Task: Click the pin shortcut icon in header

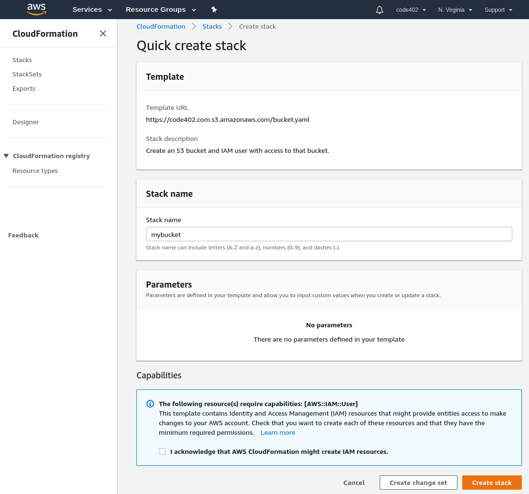Action: coord(214,10)
